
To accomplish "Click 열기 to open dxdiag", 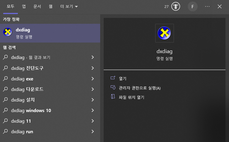I will [x=122, y=78].
